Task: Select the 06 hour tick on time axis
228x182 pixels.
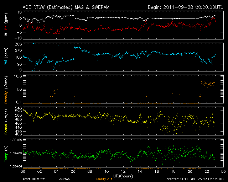Action: (x=72, y=171)
